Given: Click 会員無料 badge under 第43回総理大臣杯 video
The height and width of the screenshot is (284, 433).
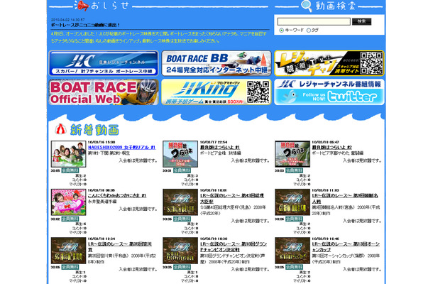Looking at the screenshot, I should pyautogui.click(x=182, y=219).
